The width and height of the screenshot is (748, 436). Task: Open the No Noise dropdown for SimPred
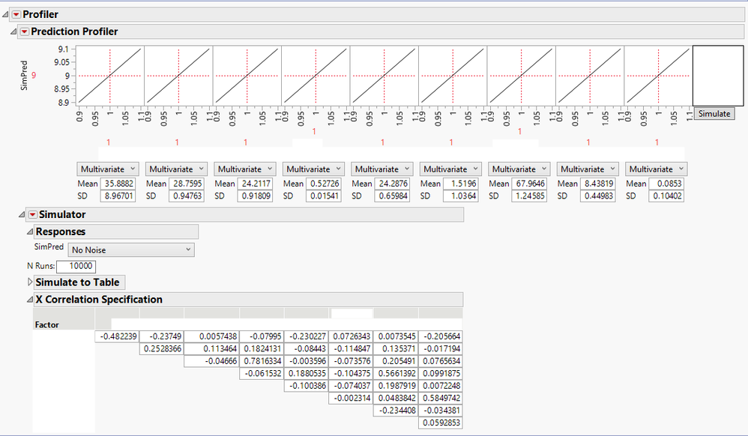(x=131, y=249)
